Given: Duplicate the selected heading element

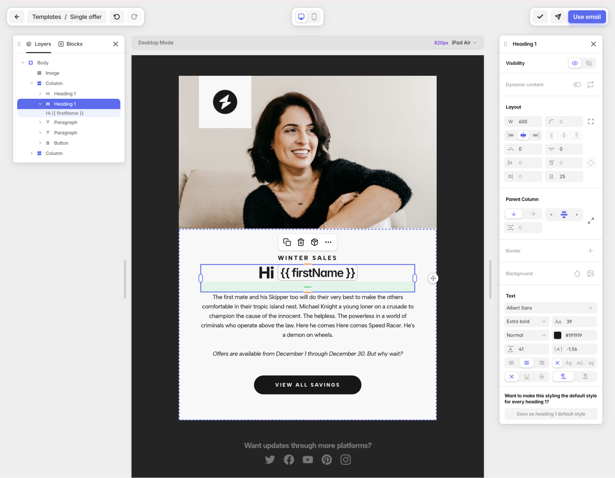Looking at the screenshot, I should (287, 242).
